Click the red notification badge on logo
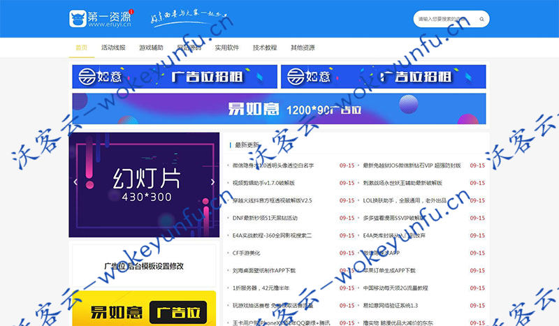Image resolution: width=559 pixels, height=326 pixels. coord(131,11)
